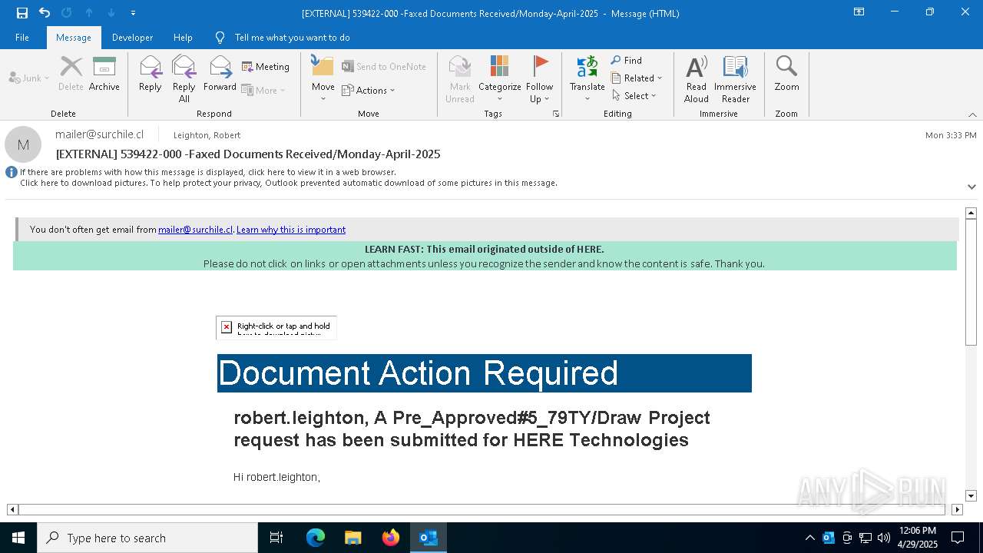Open the Move folder dropdown
This screenshot has height=553, width=983.
pos(323,80)
